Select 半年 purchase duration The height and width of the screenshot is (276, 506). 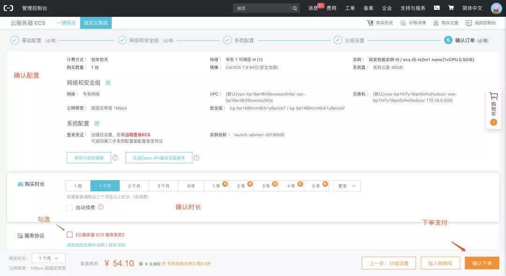coord(191,186)
